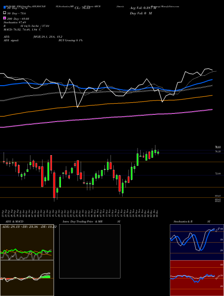Click the 'Stochastics: 87.49' reading
This screenshot has height=296, width=224.
click(x=15, y=22)
